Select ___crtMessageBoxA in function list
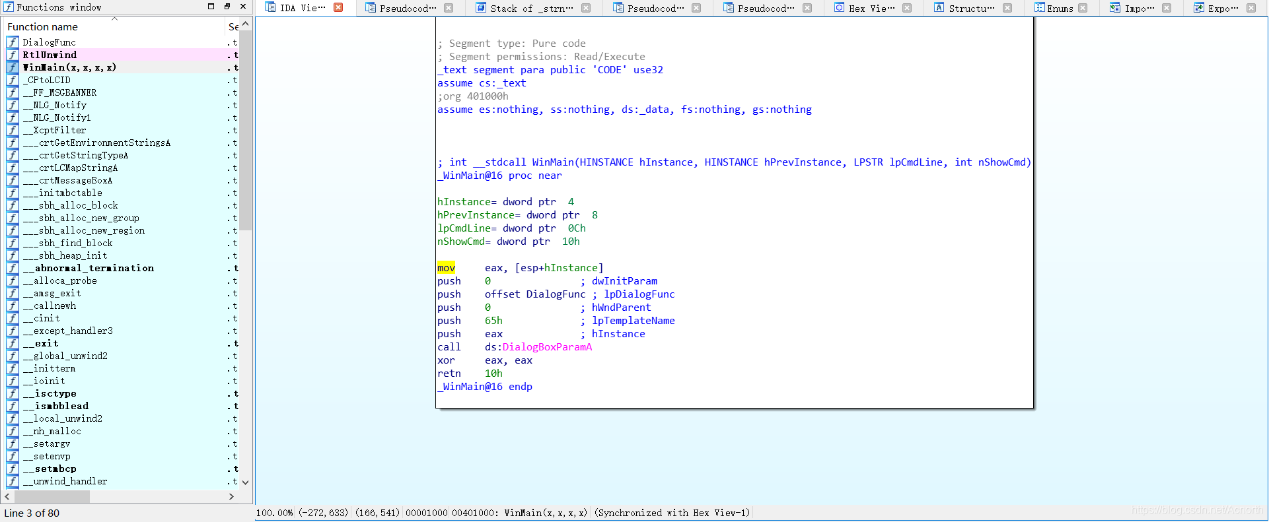 (x=122, y=180)
